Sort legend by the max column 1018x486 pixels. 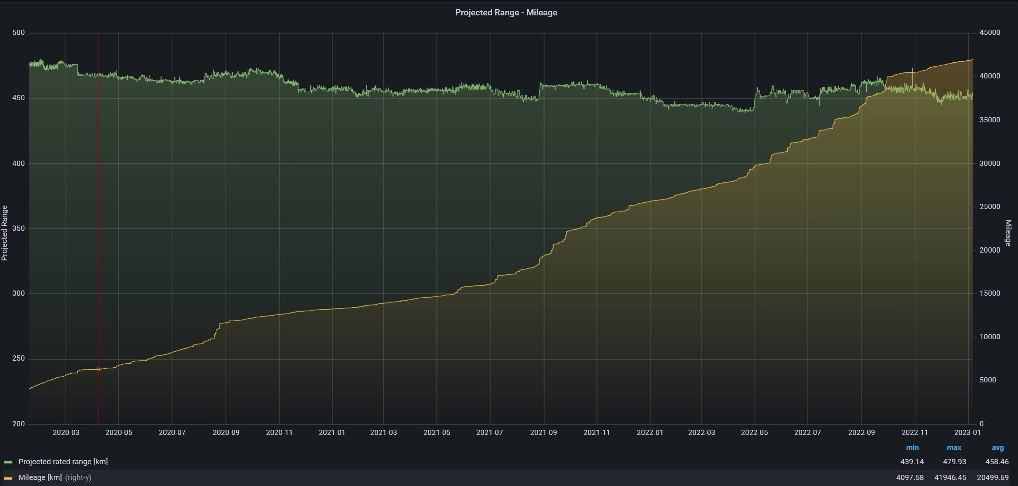954,447
